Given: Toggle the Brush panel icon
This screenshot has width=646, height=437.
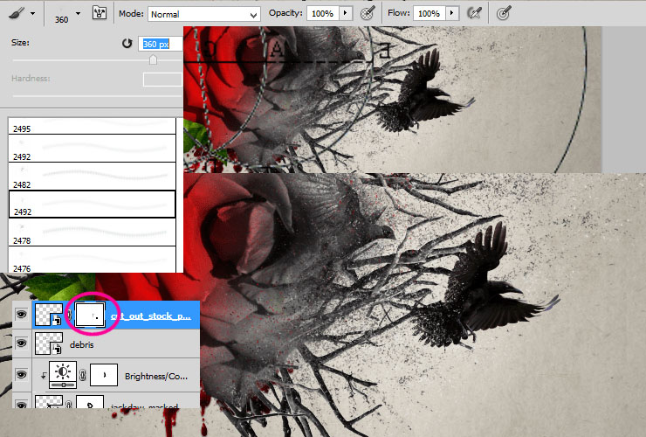Looking at the screenshot, I should 100,13.
